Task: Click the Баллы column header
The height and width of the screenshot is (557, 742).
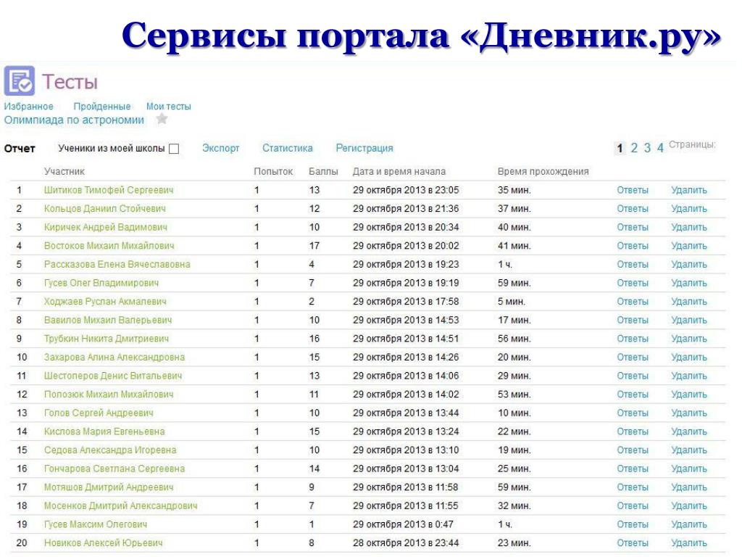Action: 323,171
